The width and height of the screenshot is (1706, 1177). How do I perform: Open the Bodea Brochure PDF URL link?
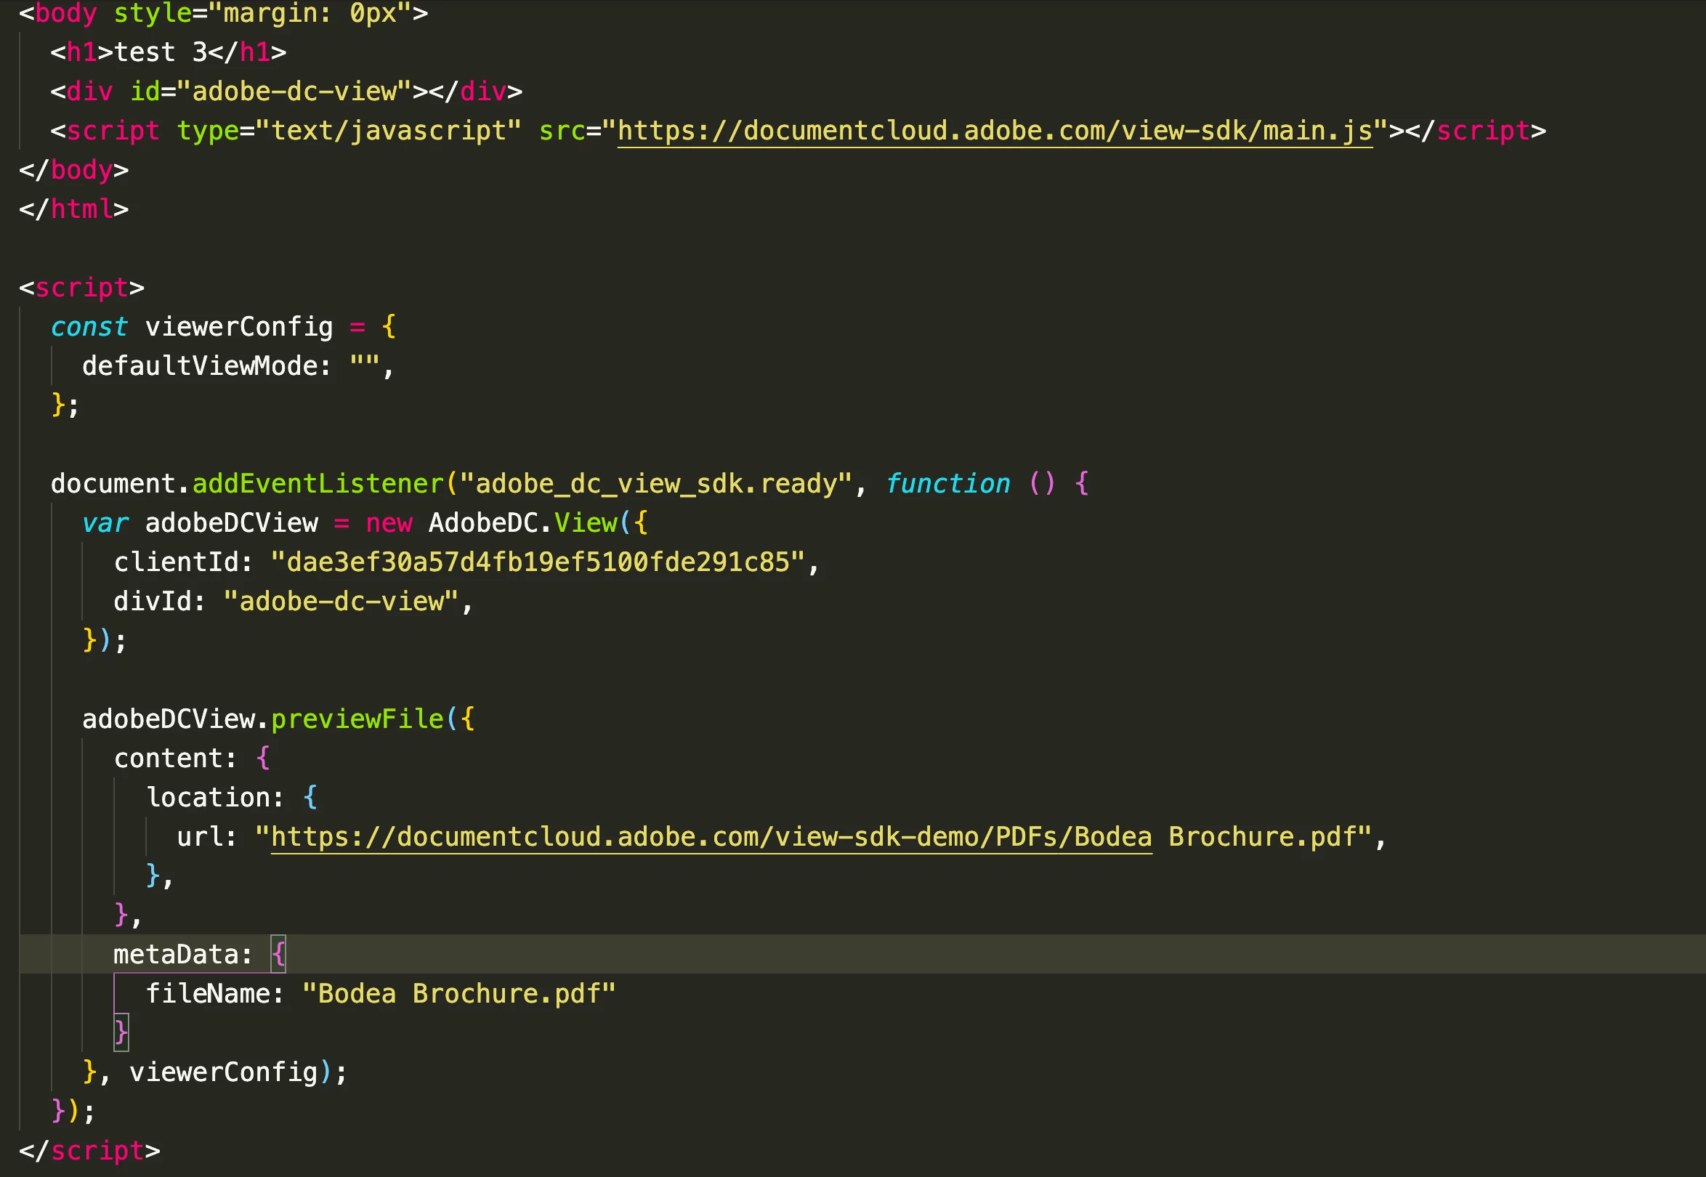pyautogui.click(x=711, y=837)
